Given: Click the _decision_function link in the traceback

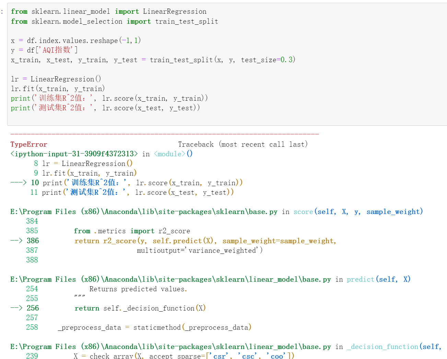Looking at the screenshot, I should (x=382, y=346).
